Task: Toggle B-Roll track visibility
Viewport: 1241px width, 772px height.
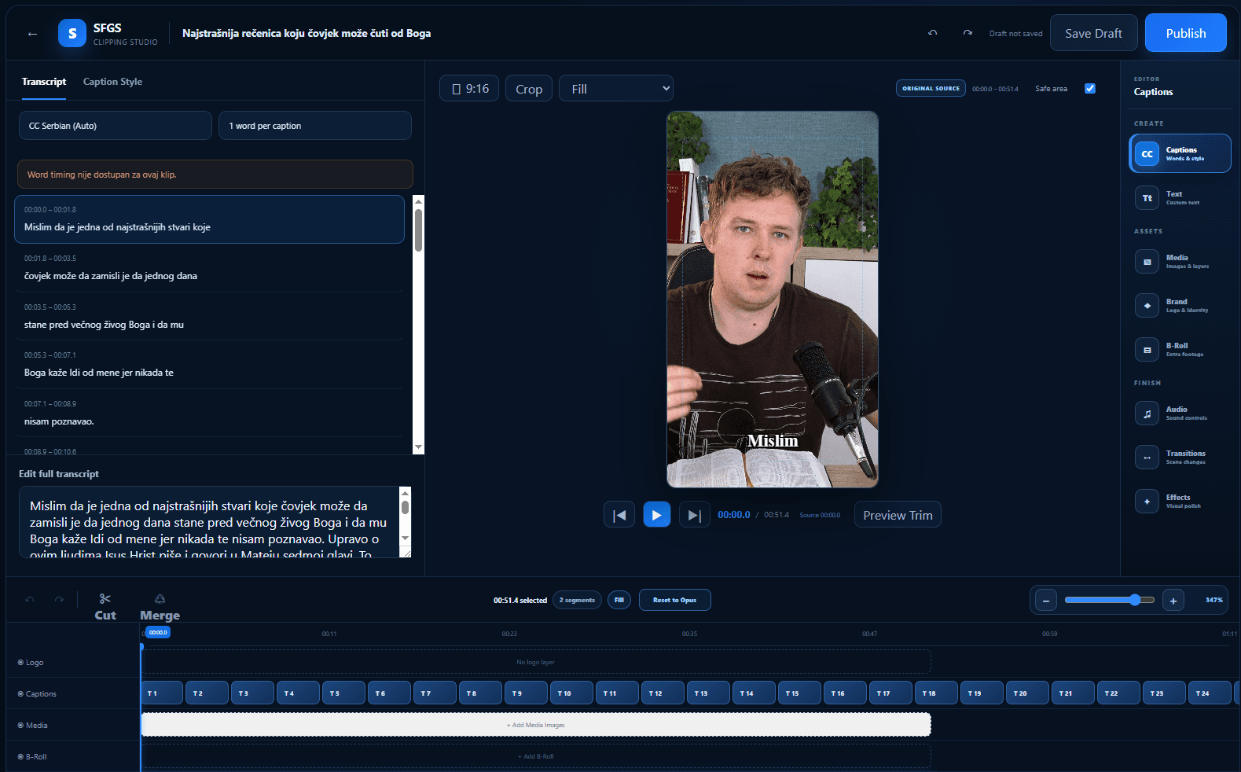Action: pyautogui.click(x=20, y=756)
